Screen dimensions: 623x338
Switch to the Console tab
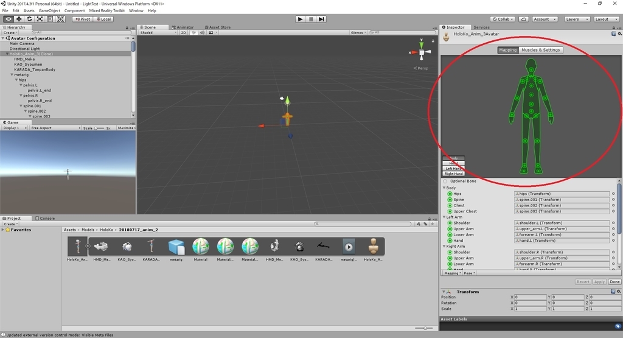tap(45, 218)
